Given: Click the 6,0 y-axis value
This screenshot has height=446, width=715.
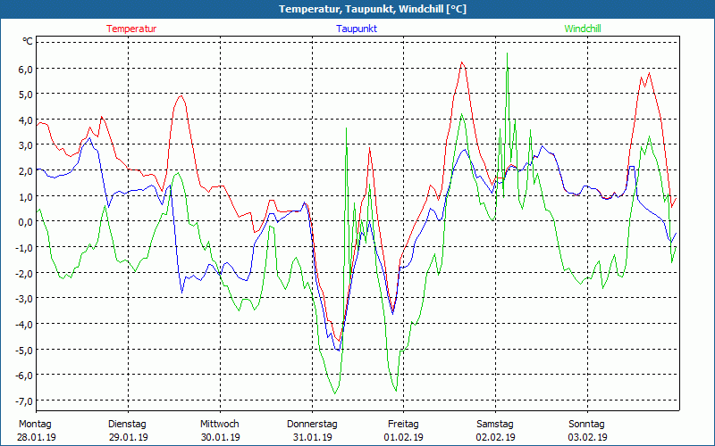Looking at the screenshot, I should click(x=25, y=69).
